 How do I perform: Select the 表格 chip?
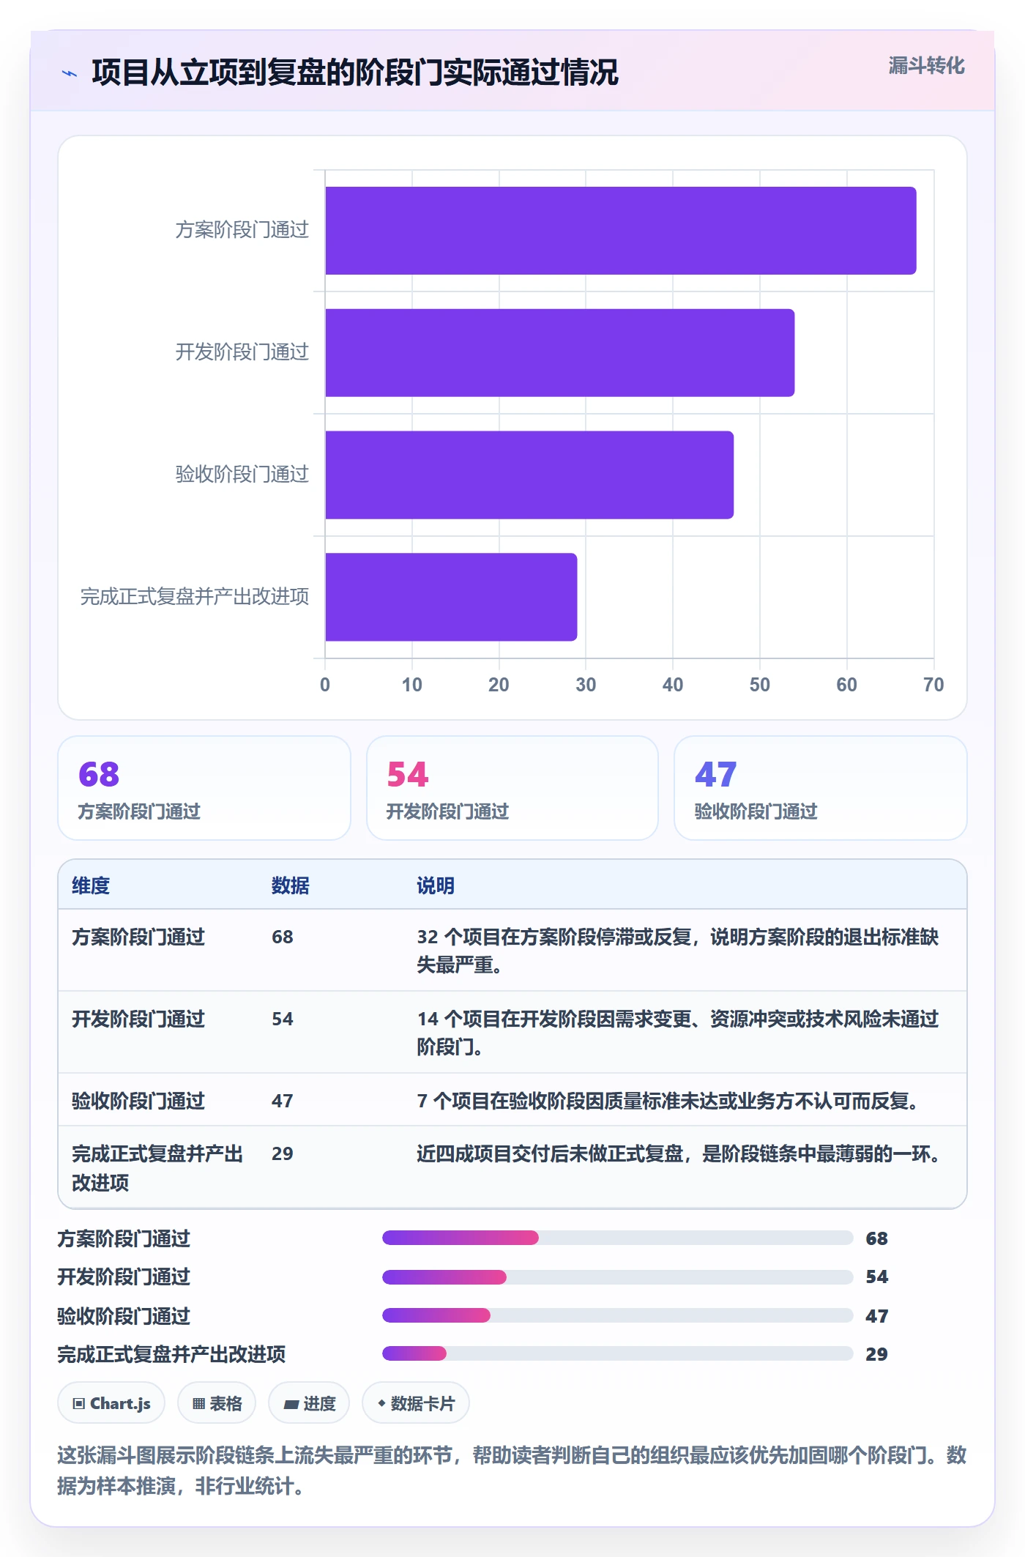pyautogui.click(x=217, y=1403)
